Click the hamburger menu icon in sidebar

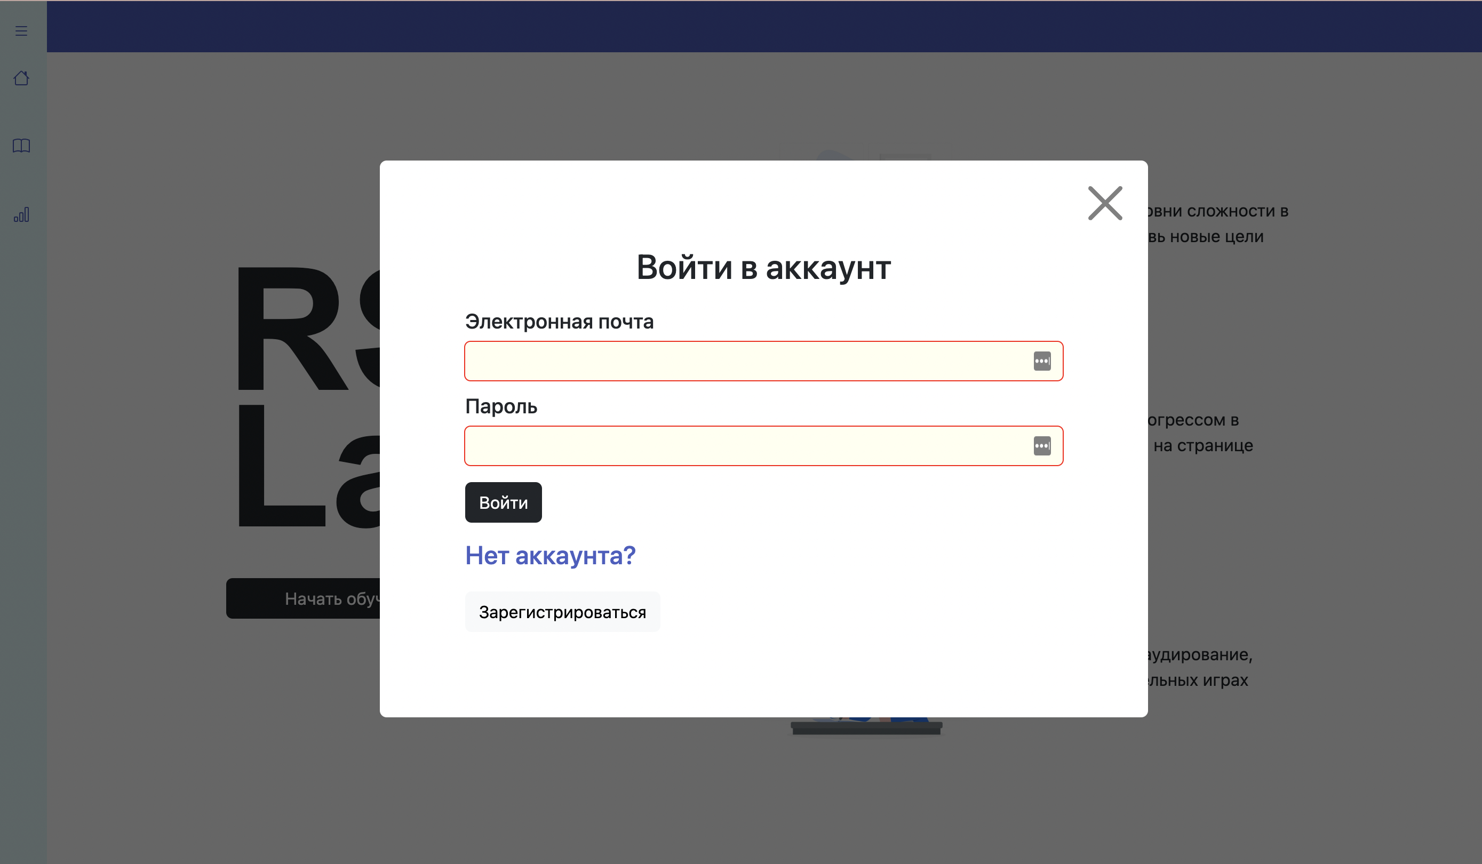point(21,30)
